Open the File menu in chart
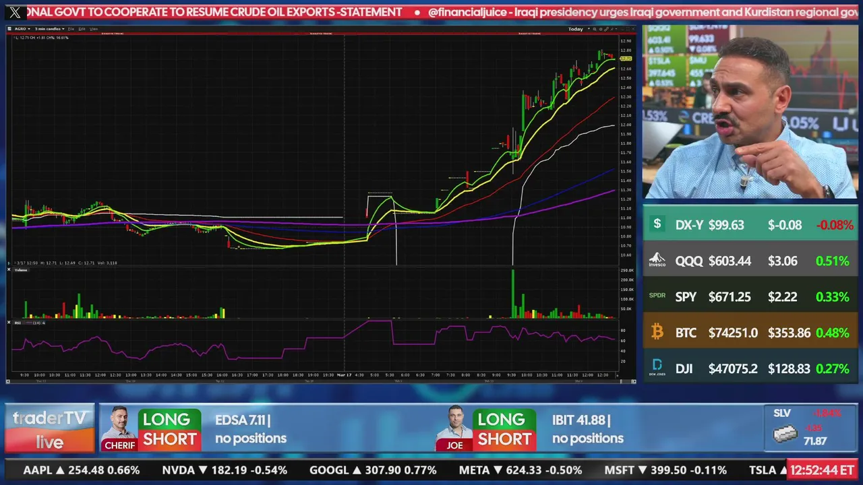This screenshot has width=863, height=485. click(x=71, y=29)
